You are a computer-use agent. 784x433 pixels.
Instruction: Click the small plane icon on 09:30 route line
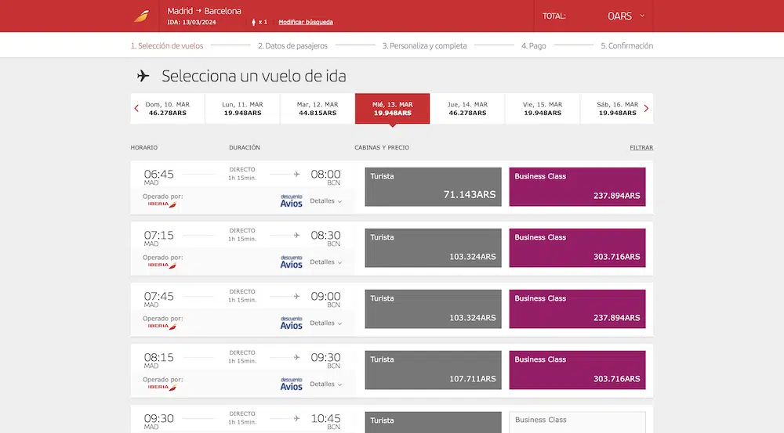[x=296, y=418]
